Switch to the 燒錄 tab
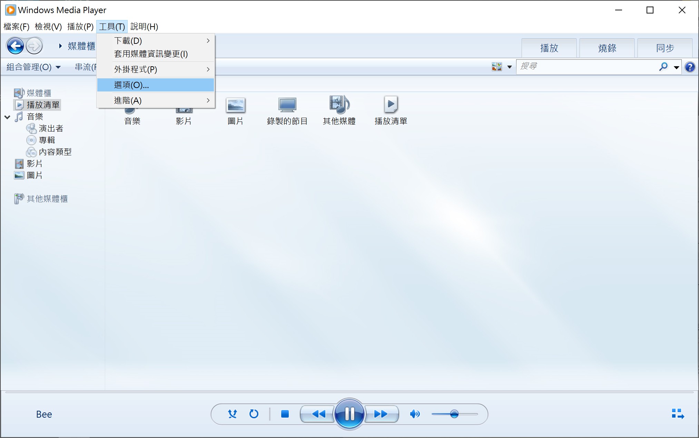 point(607,48)
